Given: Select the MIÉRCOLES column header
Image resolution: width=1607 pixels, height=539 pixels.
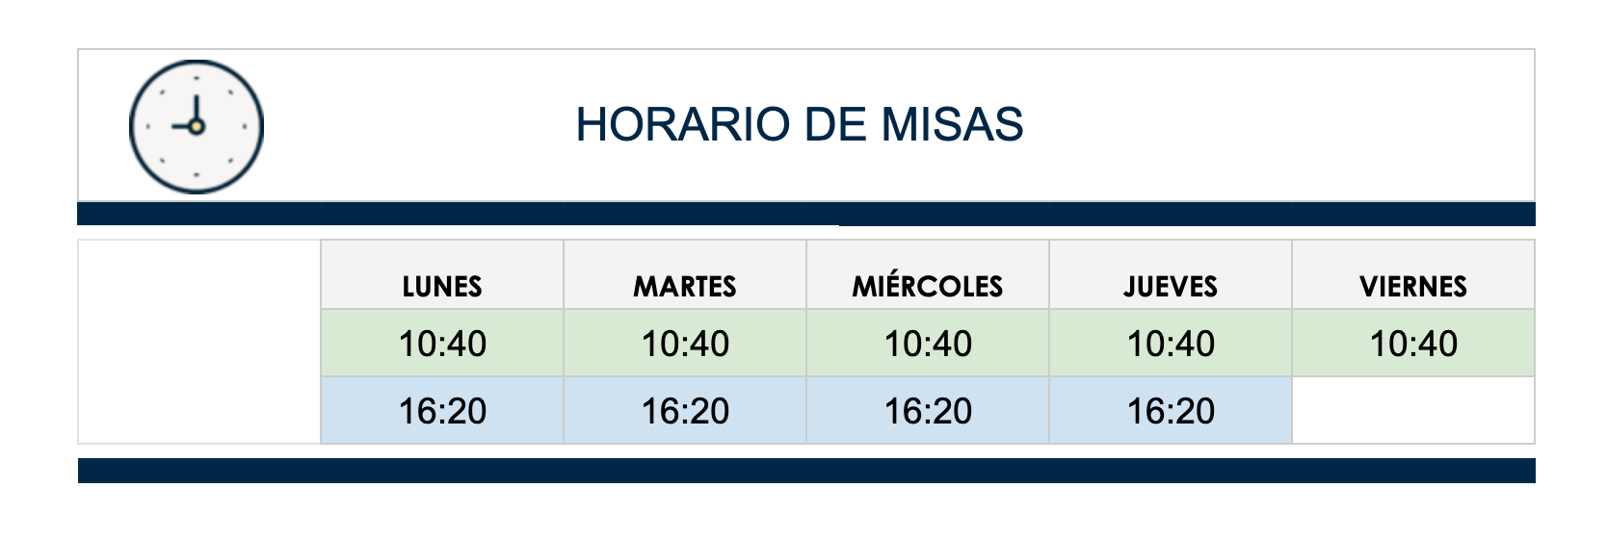Looking at the screenshot, I should point(928,286).
